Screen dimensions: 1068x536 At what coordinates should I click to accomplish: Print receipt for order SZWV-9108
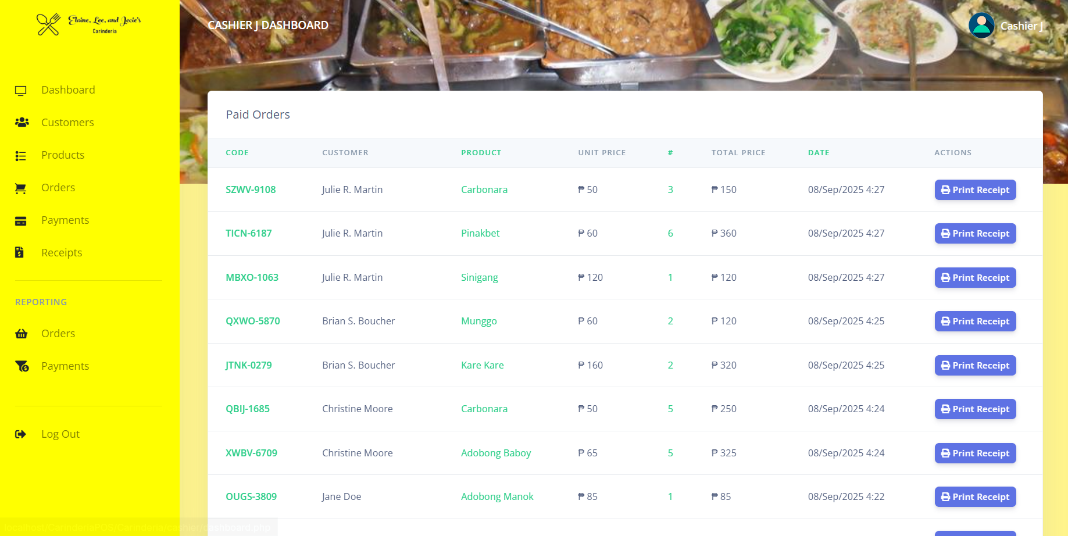[x=975, y=190]
